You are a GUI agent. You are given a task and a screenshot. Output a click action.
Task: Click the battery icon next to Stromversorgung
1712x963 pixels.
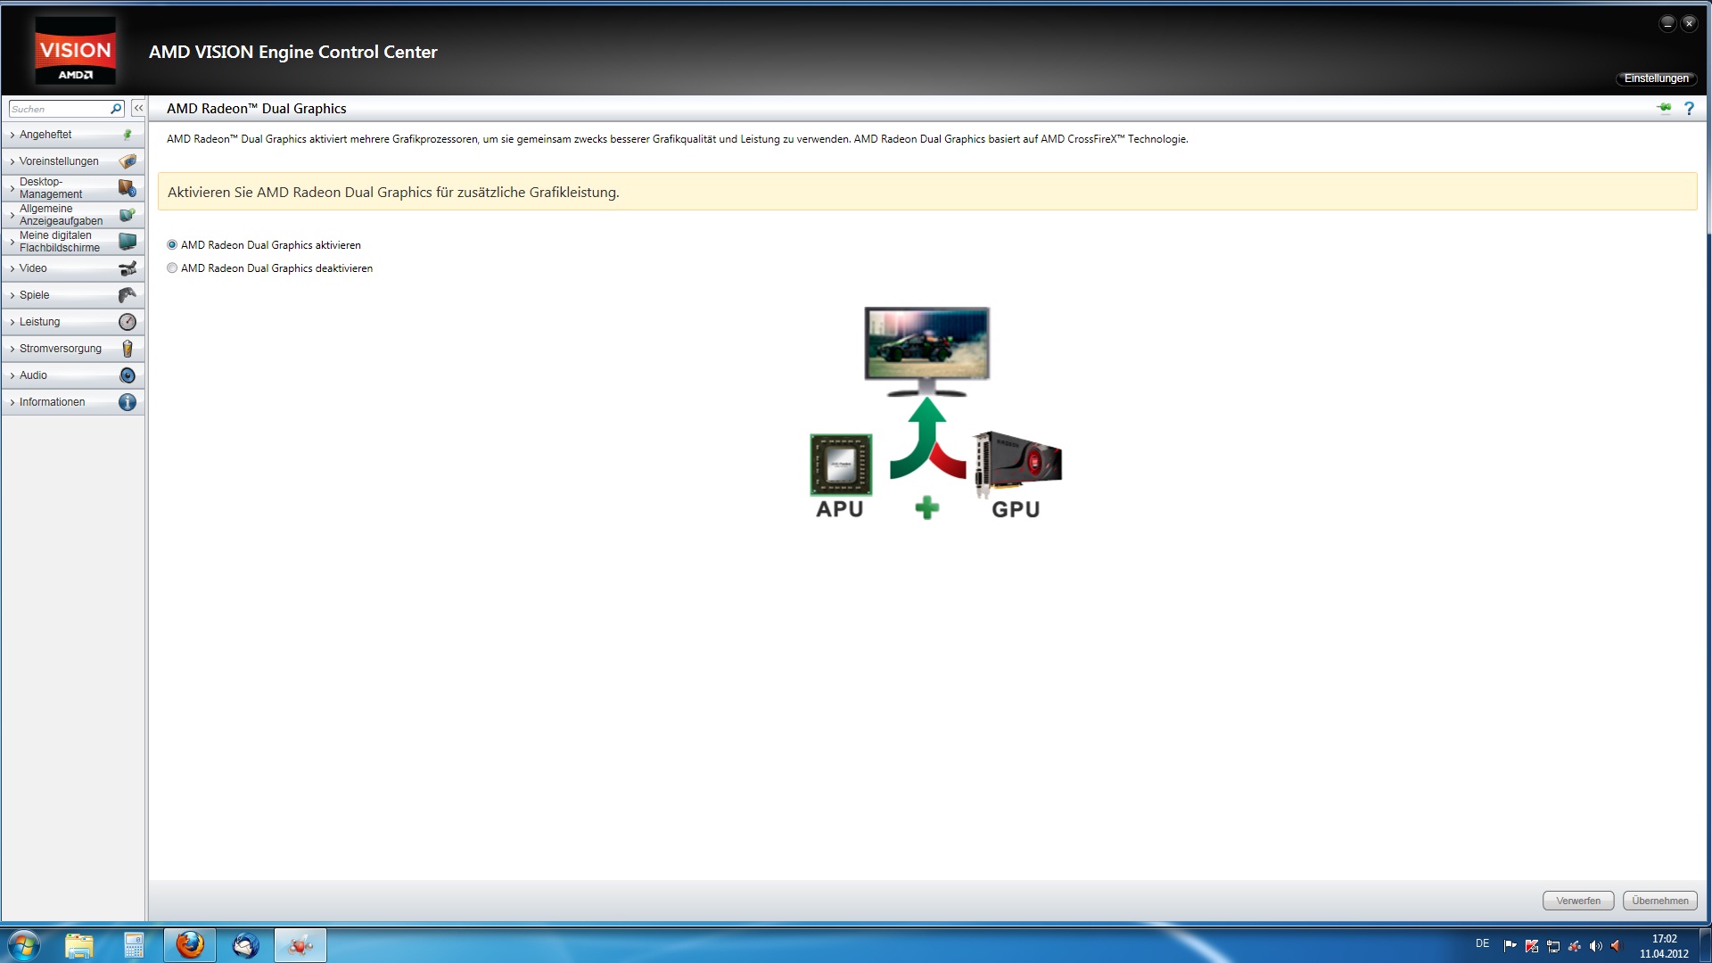pos(128,349)
